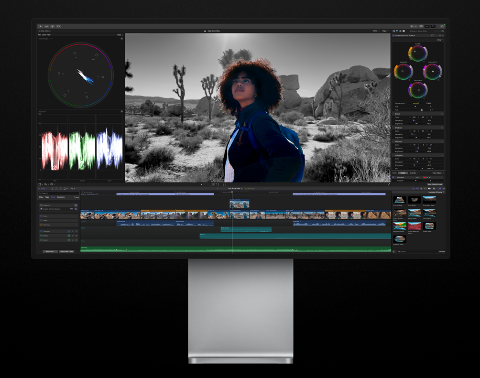This screenshot has width=480, height=378.
Task: Open the Background Tasks checkmark icon
Action: click(x=53, y=26)
